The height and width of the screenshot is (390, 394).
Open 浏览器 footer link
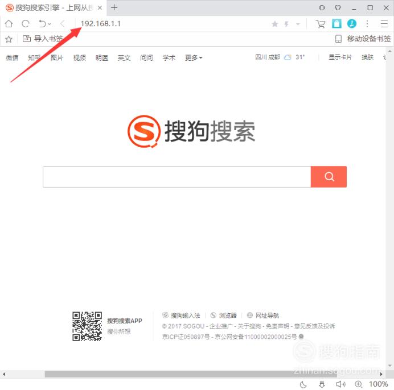[x=224, y=315]
